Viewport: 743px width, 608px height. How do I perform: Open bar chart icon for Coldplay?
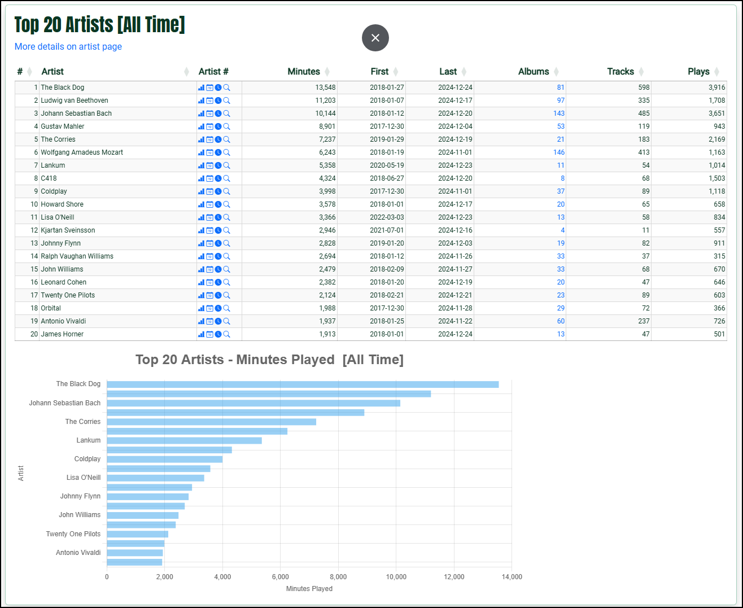[x=201, y=191]
